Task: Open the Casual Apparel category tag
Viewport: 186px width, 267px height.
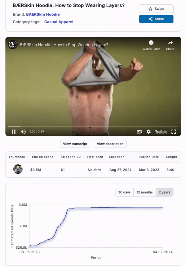Action: coord(59,22)
